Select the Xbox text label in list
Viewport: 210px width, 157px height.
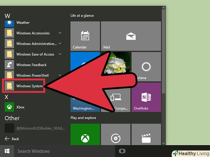pos(20,107)
